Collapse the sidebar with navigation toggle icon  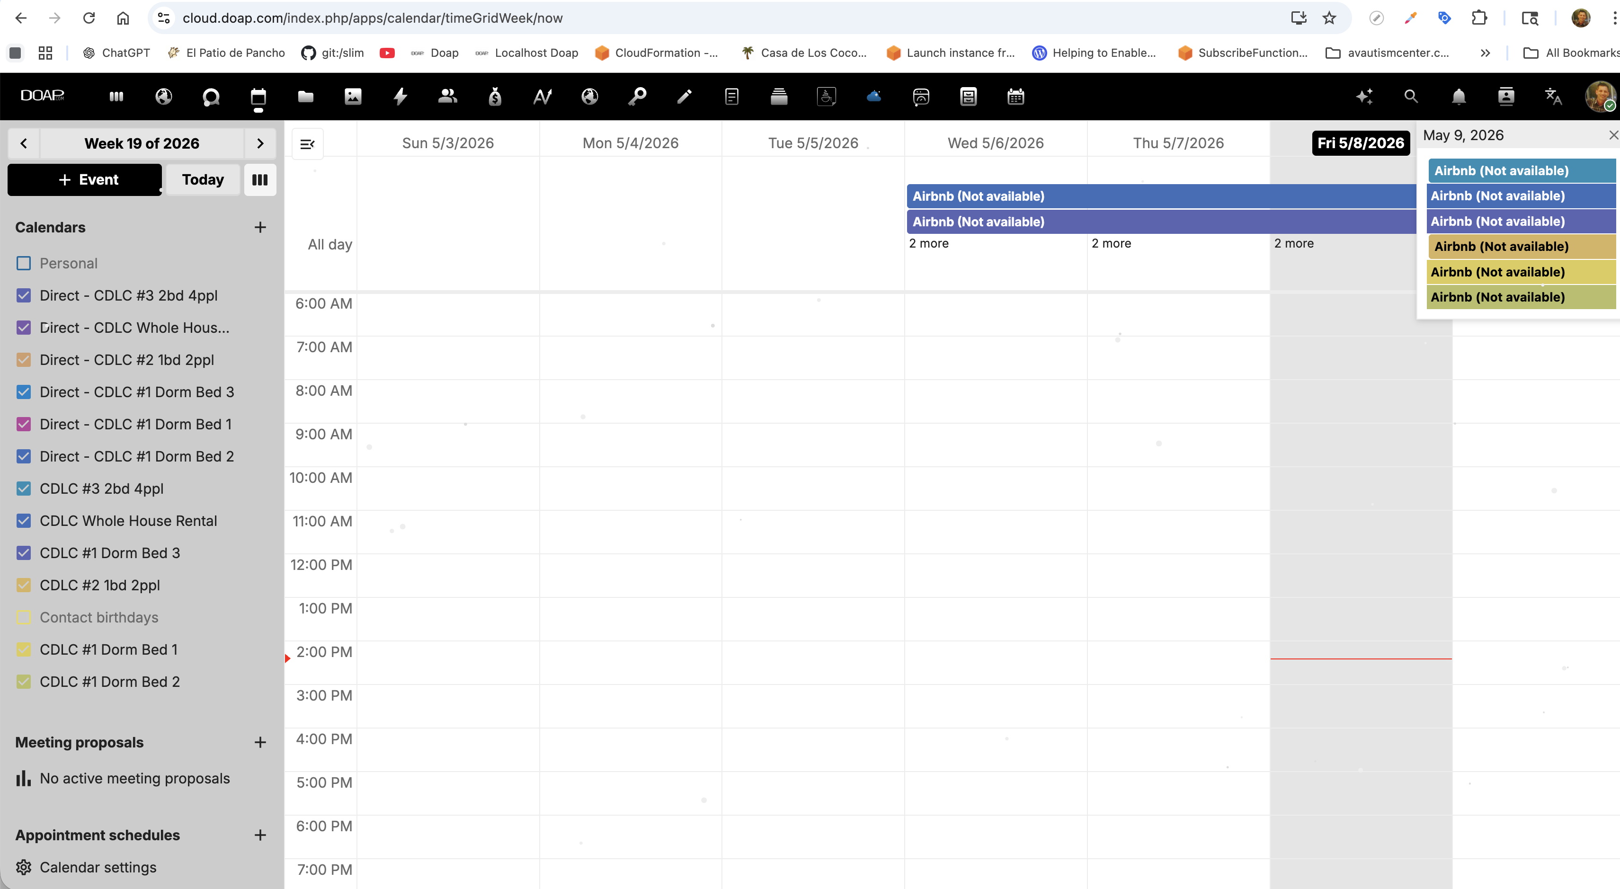pos(308,144)
